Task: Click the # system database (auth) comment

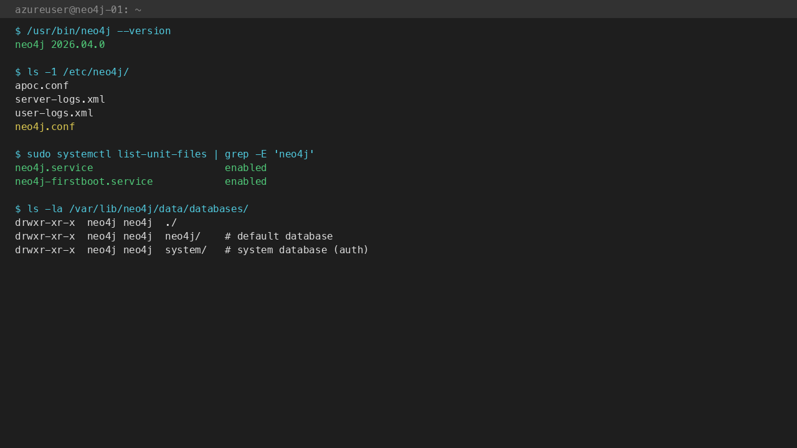Action: pyautogui.click(x=297, y=250)
